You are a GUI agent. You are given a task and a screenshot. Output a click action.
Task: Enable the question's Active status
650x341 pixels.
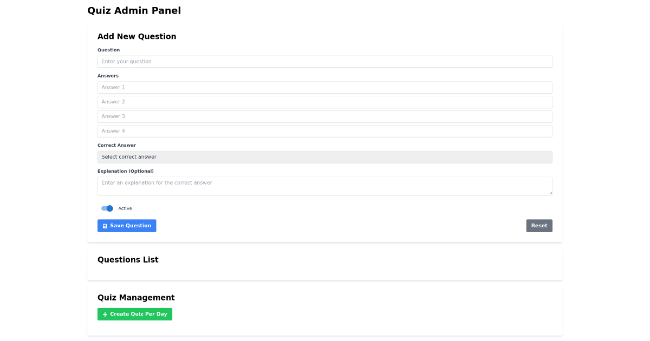point(108,208)
